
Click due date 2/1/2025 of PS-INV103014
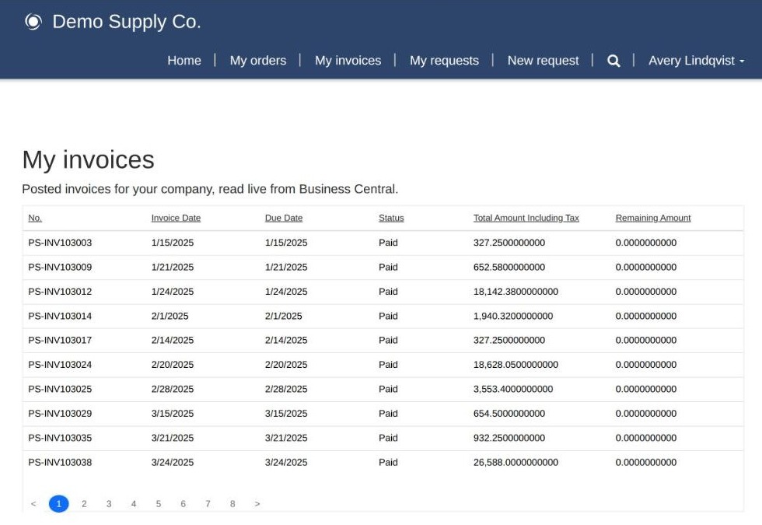point(283,316)
